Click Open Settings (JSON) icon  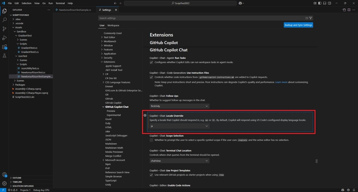[x=344, y=10]
